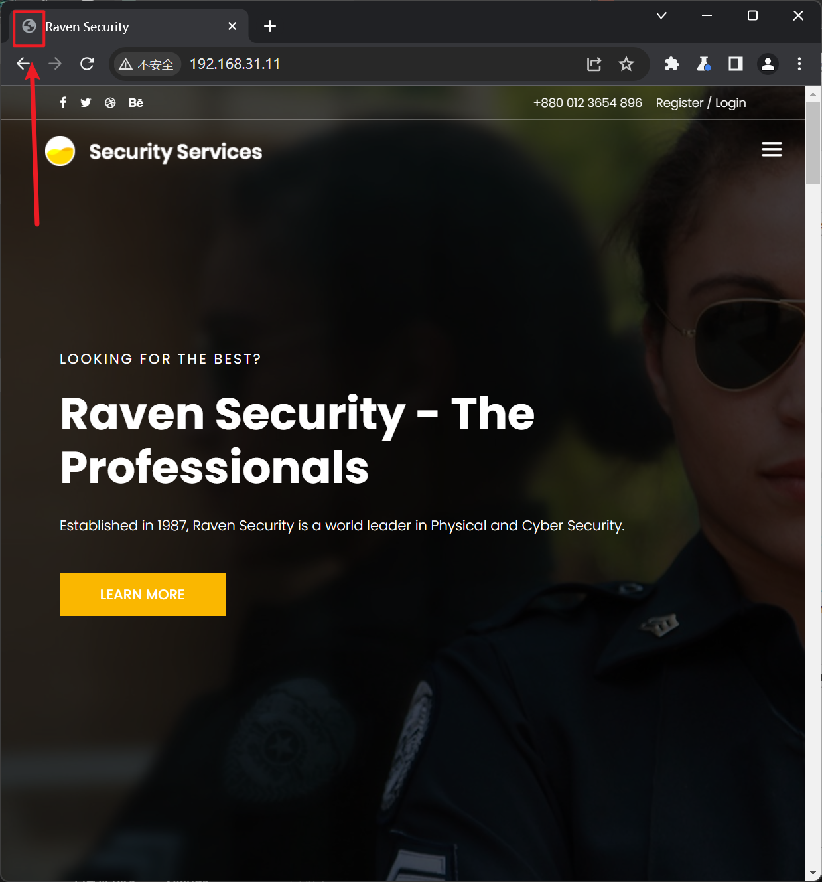Click the page scrollbar thumb
The width and height of the screenshot is (822, 882).
(813, 143)
